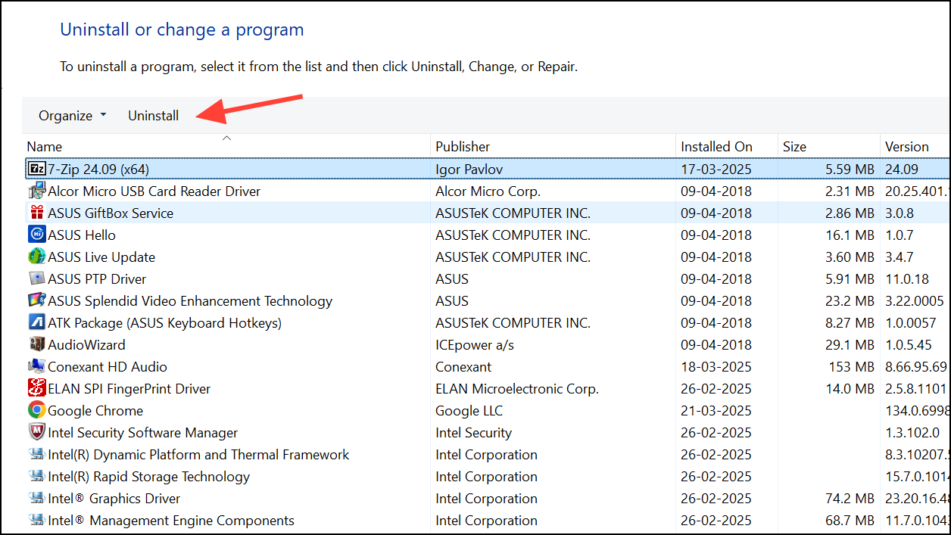Click the ASUS Live Update icon
951x535 pixels.
click(36, 257)
